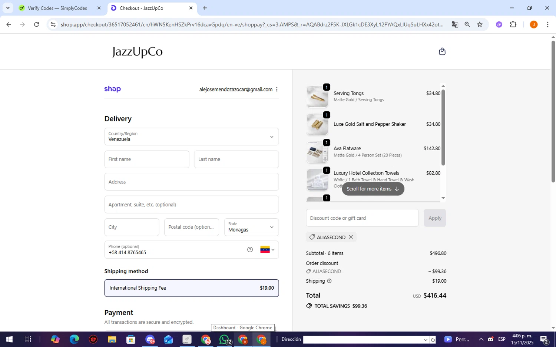Open a new browser tab
This screenshot has width=556, height=347.
click(x=205, y=8)
